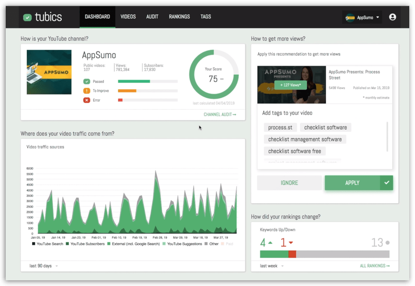Viewport: 415px width, 286px height.
Task: Open the AUDIT section from navigation
Action: [152, 17]
